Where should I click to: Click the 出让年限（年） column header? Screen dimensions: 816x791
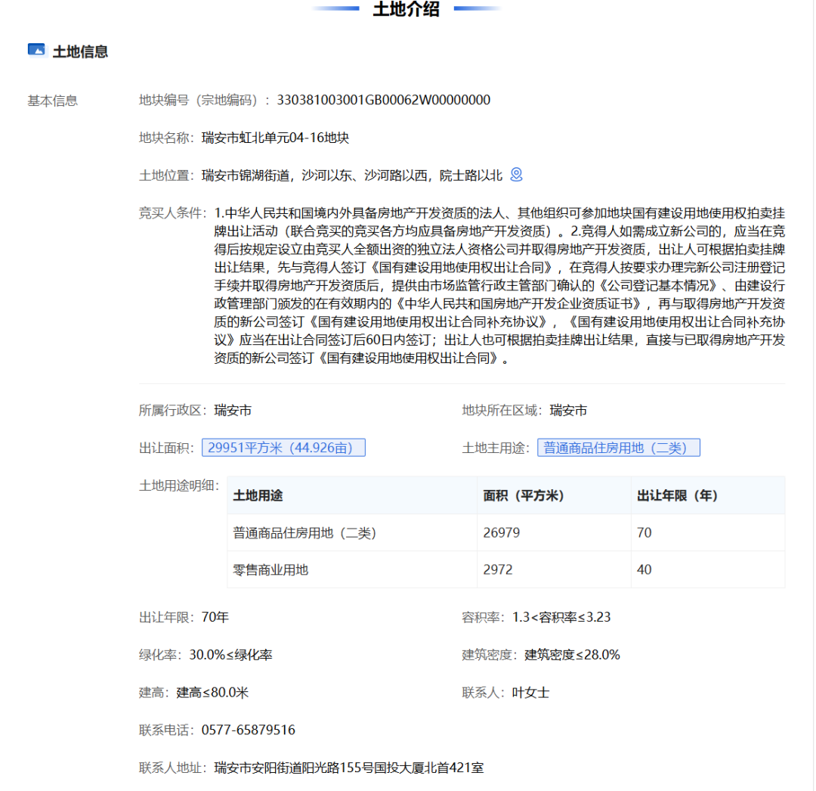point(677,495)
